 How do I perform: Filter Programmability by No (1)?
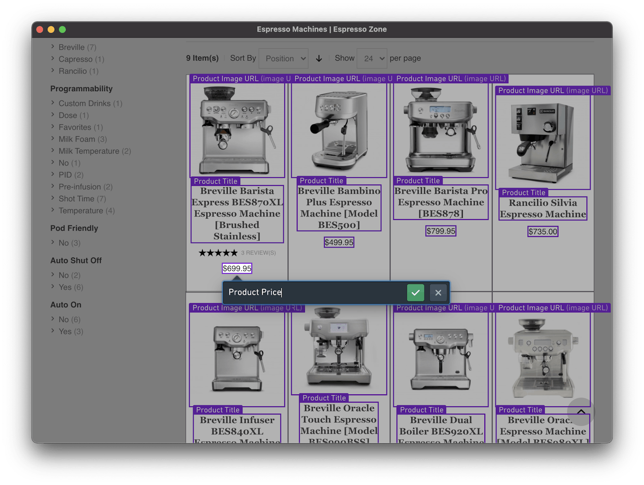point(69,163)
